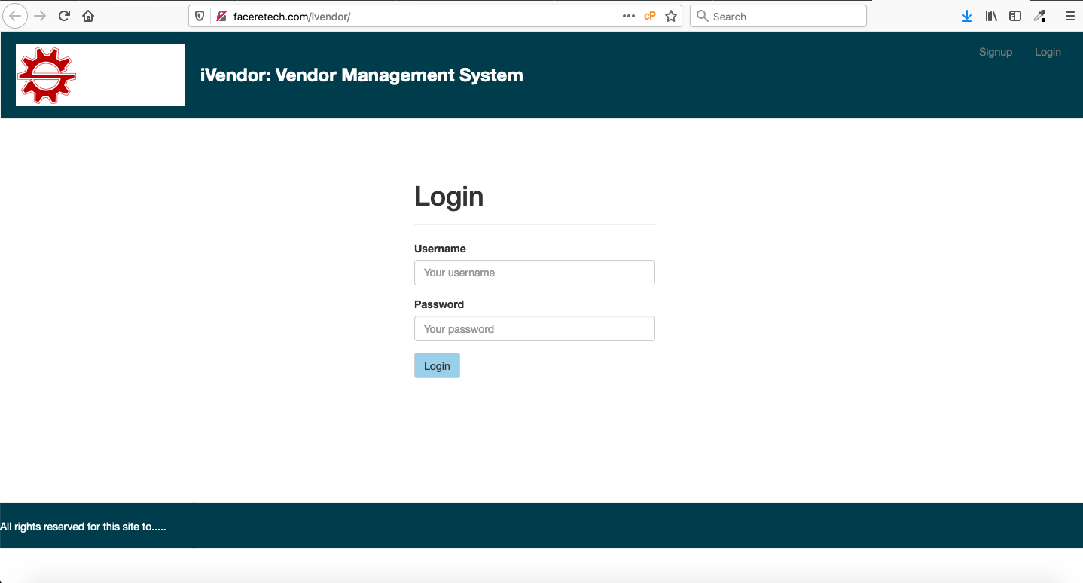Open the Library bookmarks and history
The width and height of the screenshot is (1083, 583).
coord(991,16)
